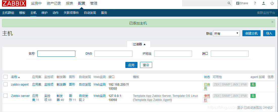Toggle the select-all hosts checkbox
Image resolution: width=278 pixels, height=112 pixels.
pos(6,77)
